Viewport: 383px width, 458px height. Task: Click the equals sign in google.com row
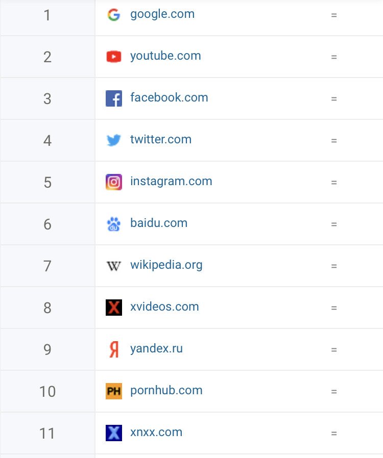pyautogui.click(x=334, y=15)
